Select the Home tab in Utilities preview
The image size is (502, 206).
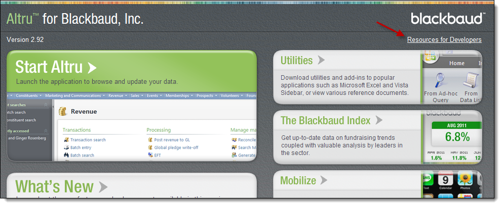click(x=456, y=63)
